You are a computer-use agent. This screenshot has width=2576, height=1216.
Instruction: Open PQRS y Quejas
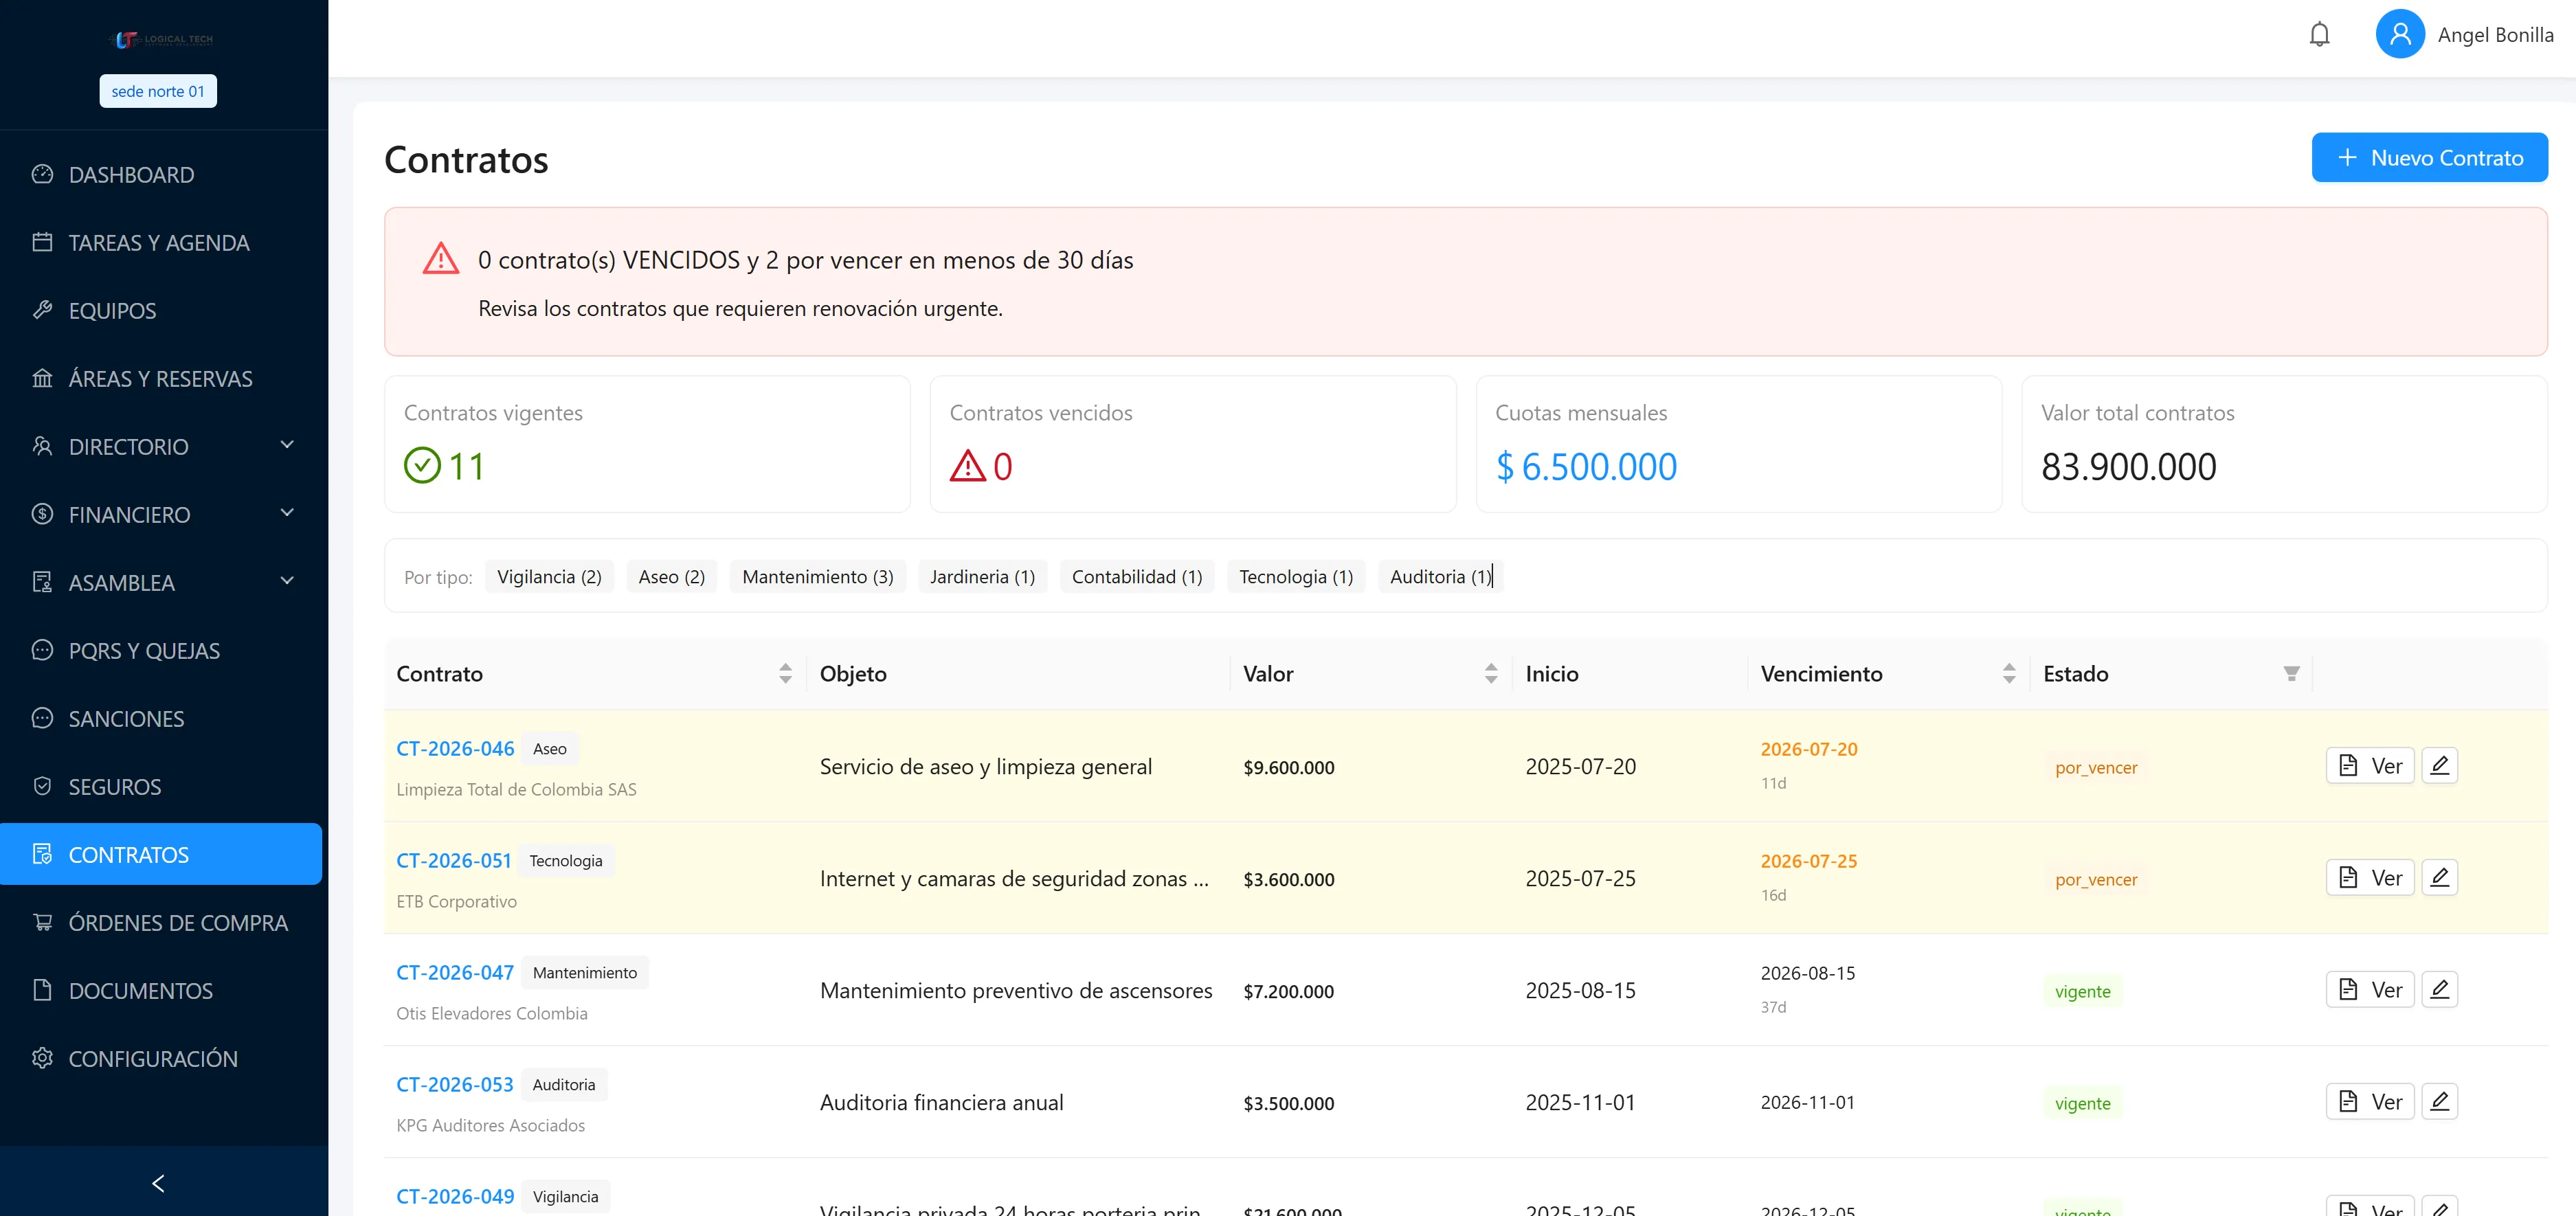pos(161,651)
